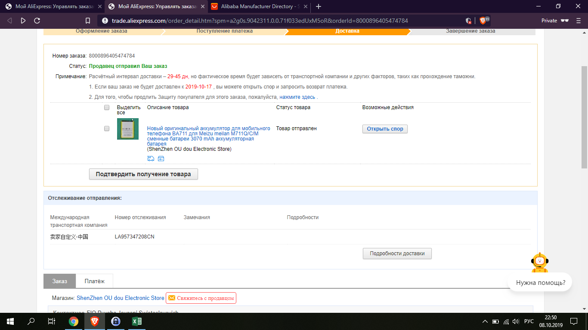Select tracking number LA957347208CN
The width and height of the screenshot is (588, 330).
(x=135, y=237)
